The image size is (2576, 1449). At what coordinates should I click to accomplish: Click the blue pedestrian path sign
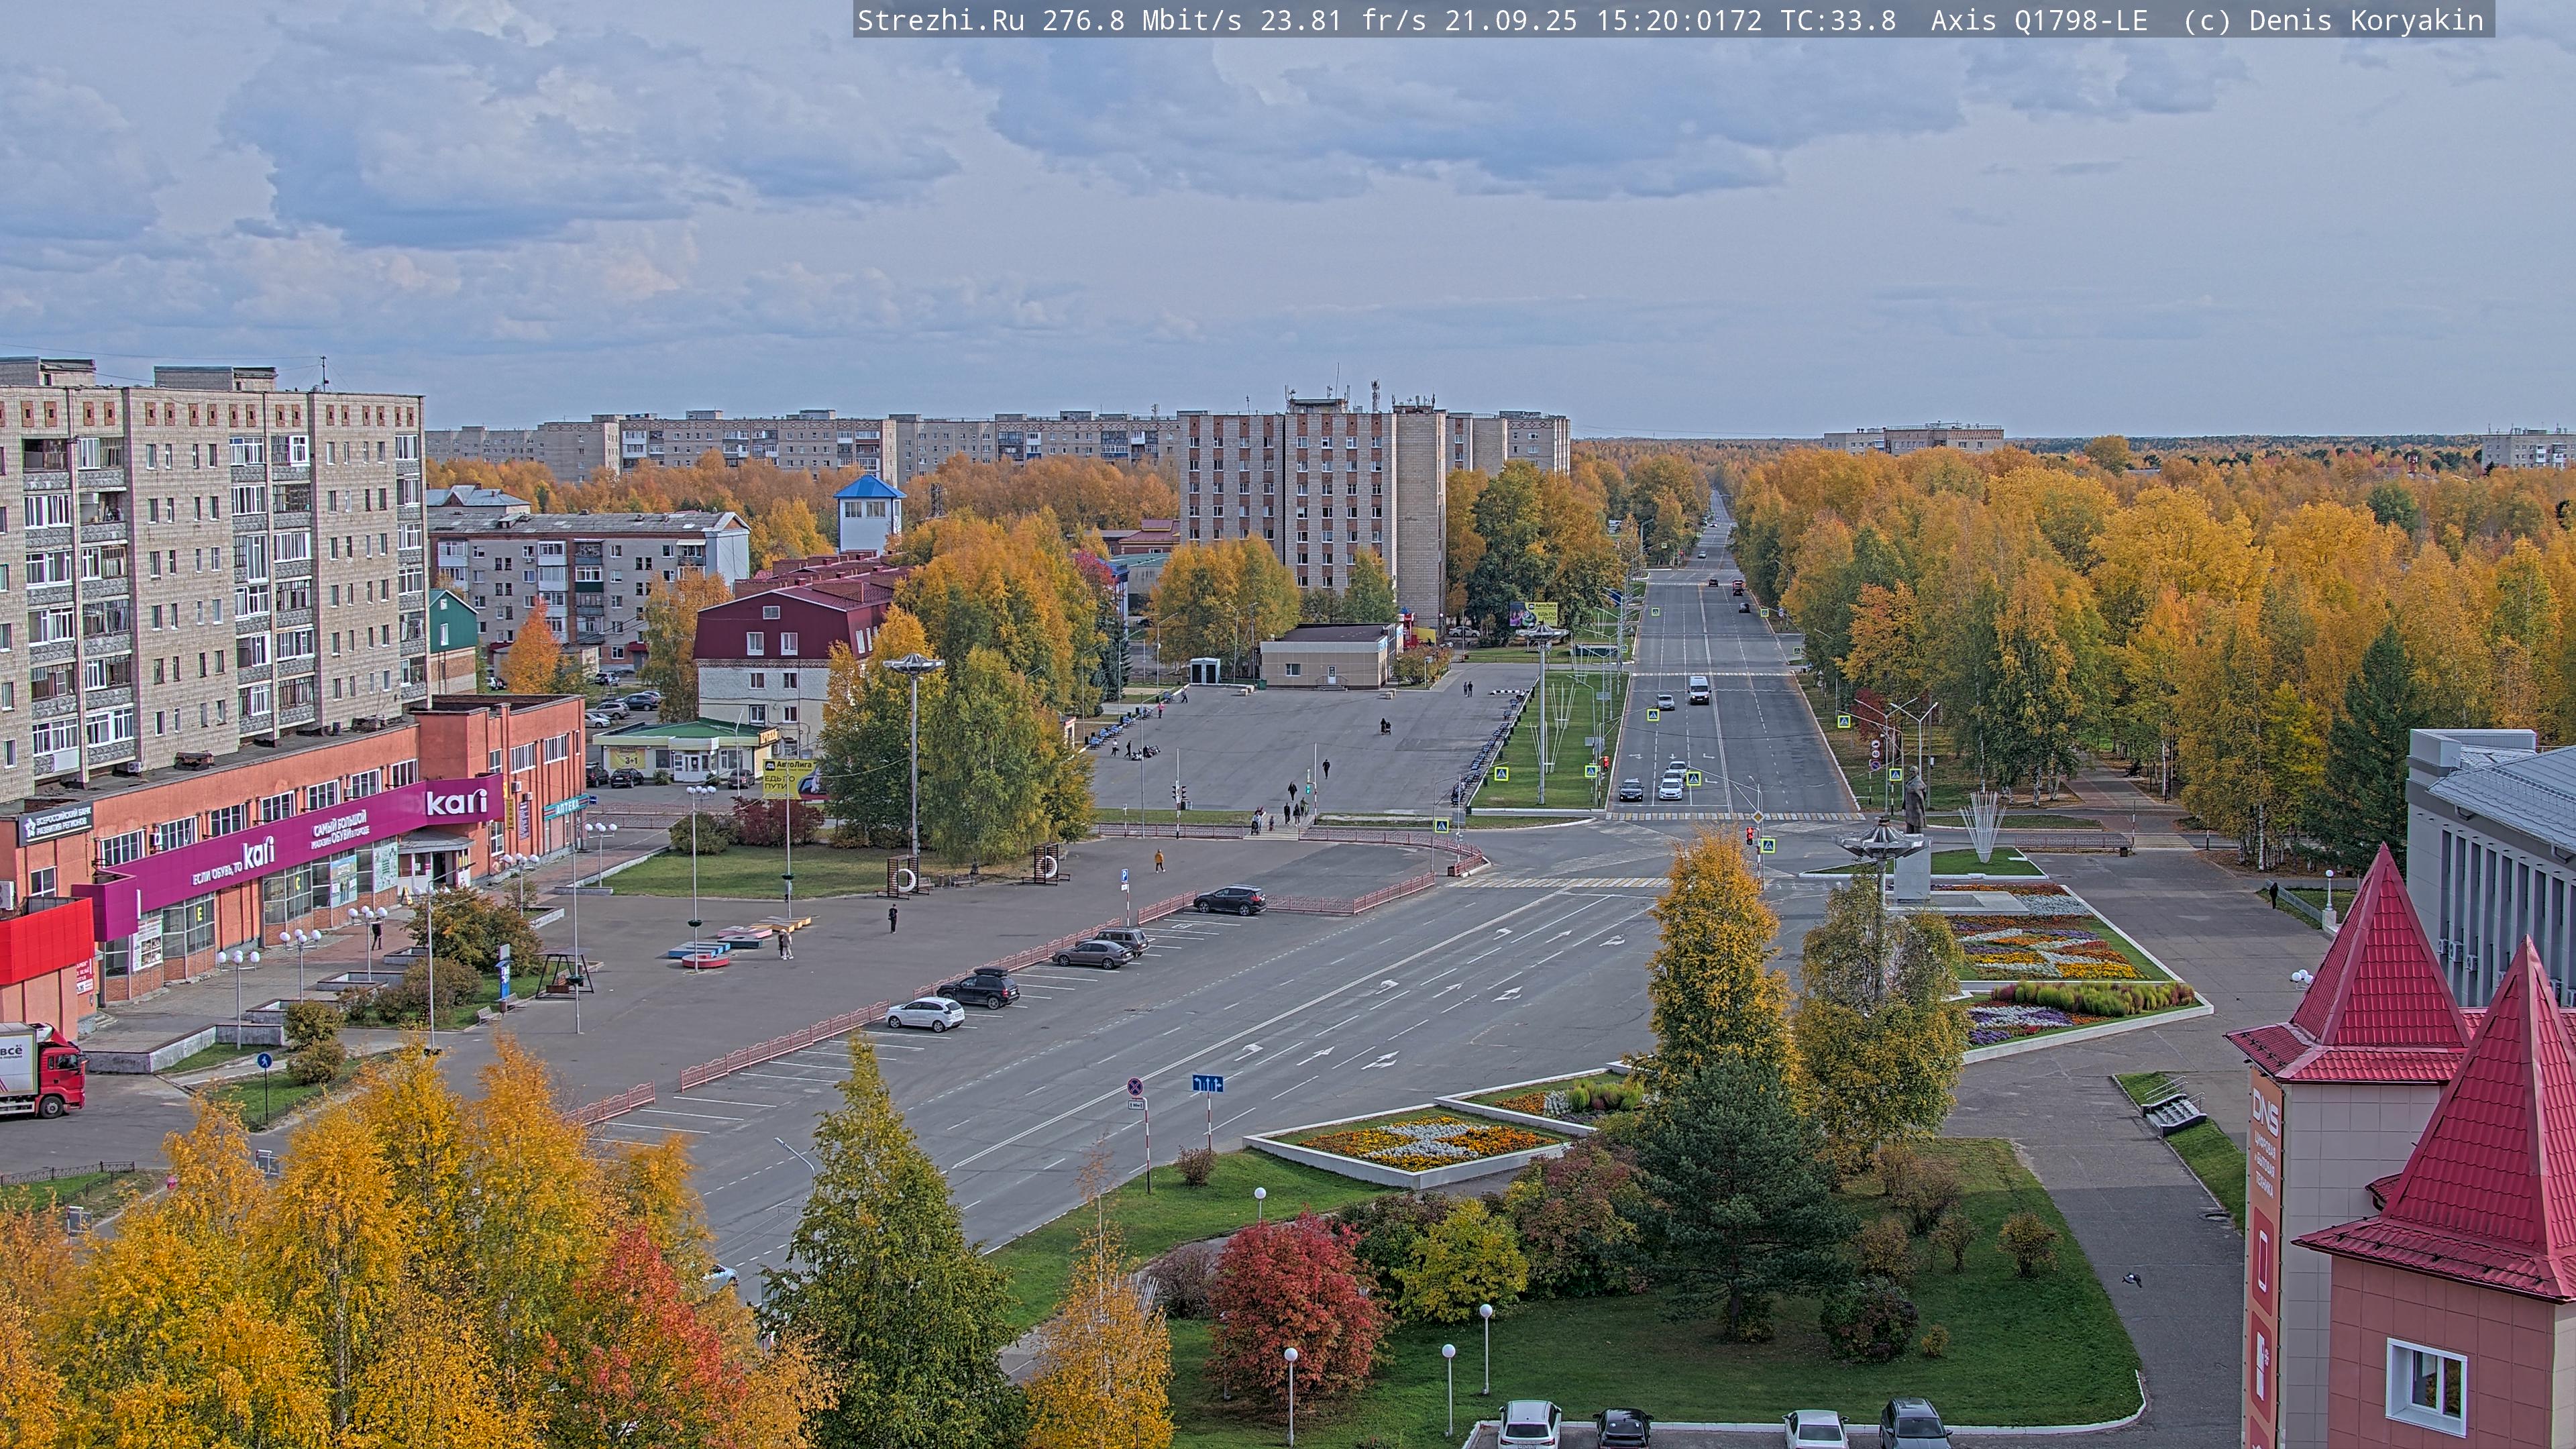click(x=264, y=1060)
